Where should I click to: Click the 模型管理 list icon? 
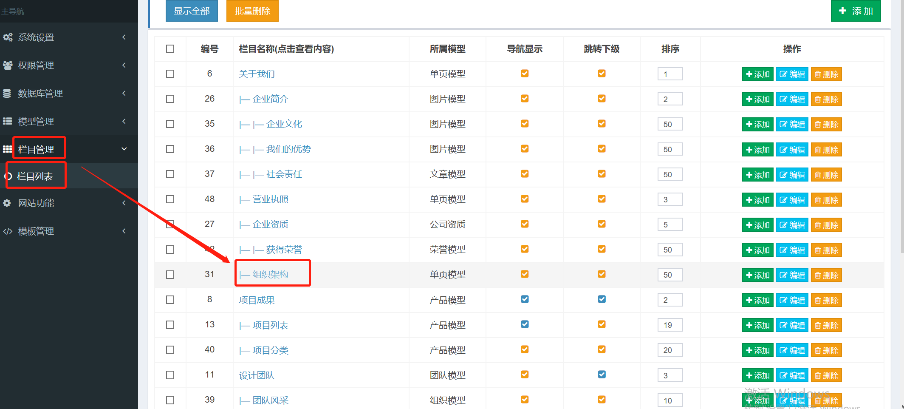[7, 122]
